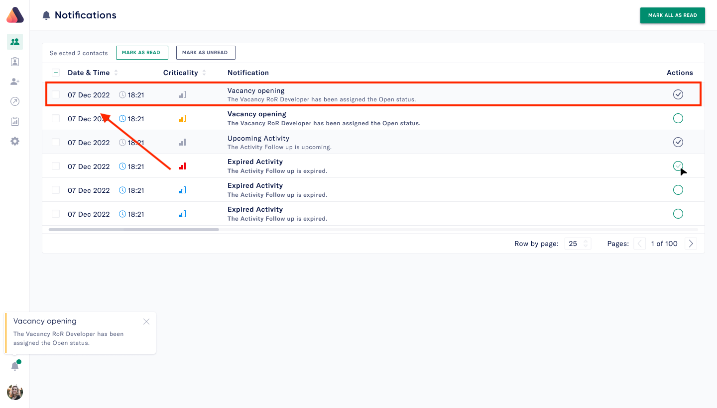717x408 pixels.
Task: Open the reports clipboard sidebar icon
Action: coord(15,121)
